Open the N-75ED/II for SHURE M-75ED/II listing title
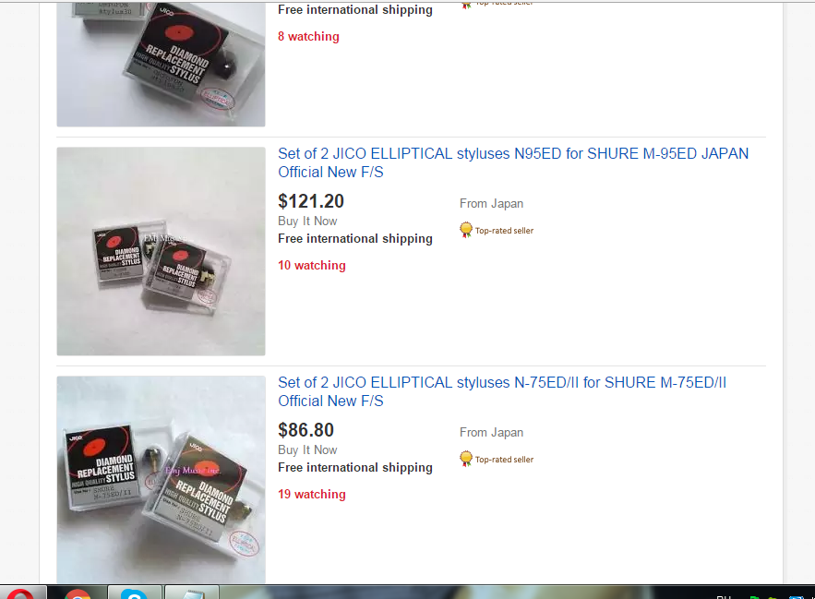 point(502,391)
